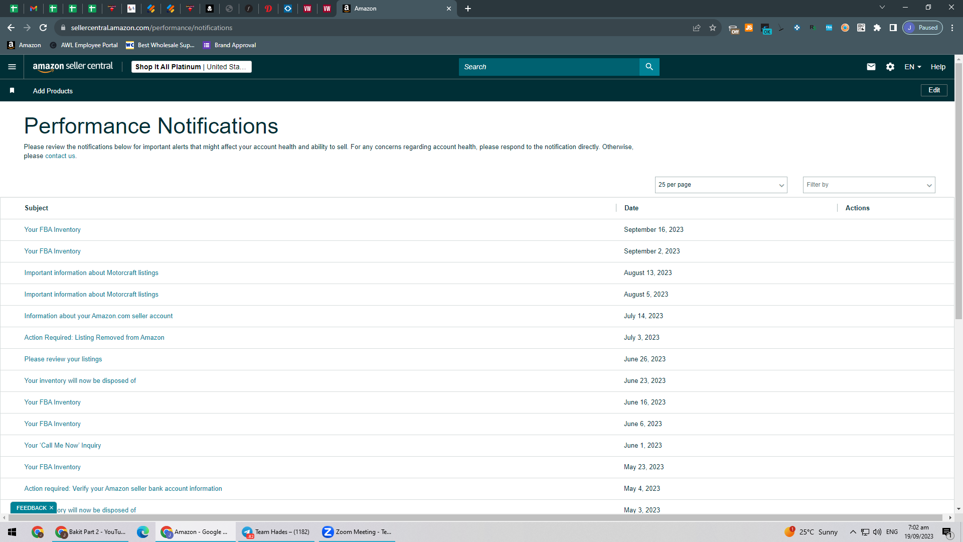
Task: Reload the current page
Action: [43, 28]
